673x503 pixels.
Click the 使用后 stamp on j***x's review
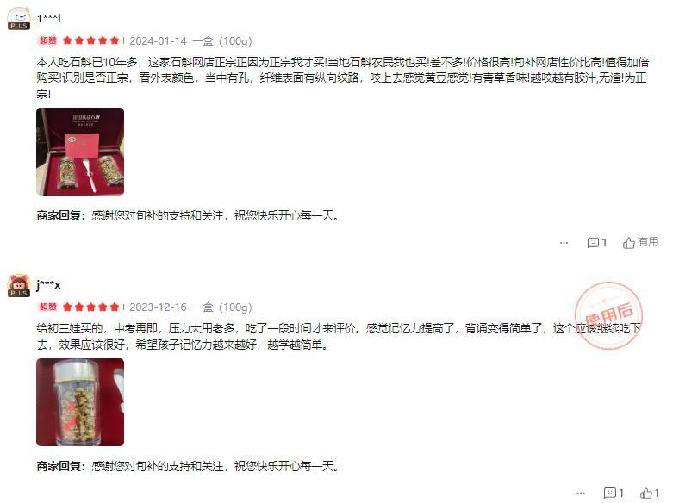click(608, 315)
